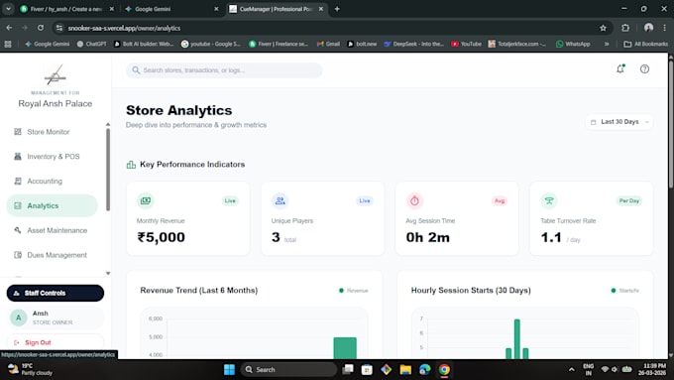Screen dimensions: 674x380
Task: Go to Accounting section
Action: [x=45, y=182]
